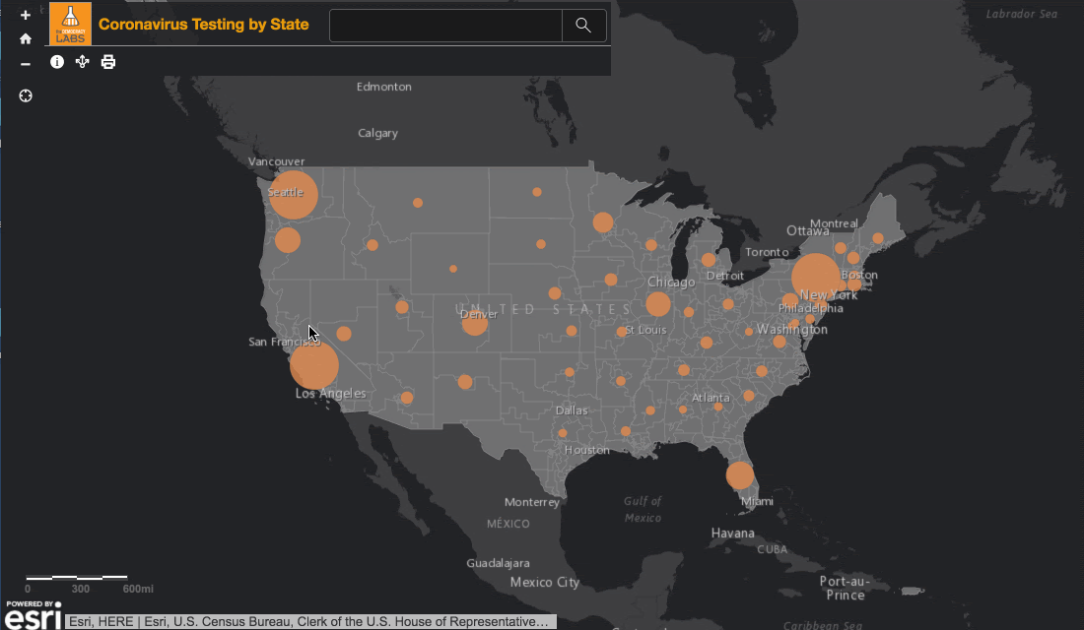Click the Coronavirus Testing by State title
The width and height of the screenshot is (1084, 630).
coord(204,25)
